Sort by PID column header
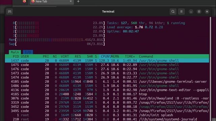Screen dimensions: 216x121 [16, 56]
